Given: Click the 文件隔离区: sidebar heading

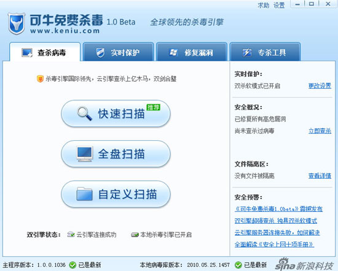Looking at the screenshot, I should pyautogui.click(x=251, y=164).
